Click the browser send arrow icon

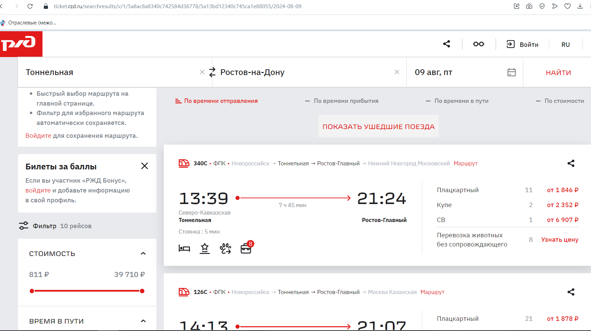[x=555, y=6]
